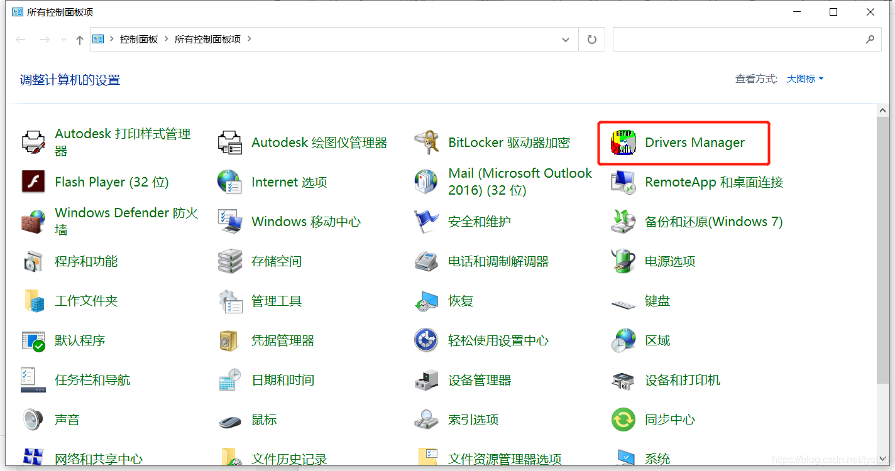895x471 pixels.
Task: Go back with the Back arrow
Action: pyautogui.click(x=21, y=40)
